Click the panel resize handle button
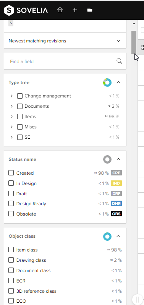The image size is (144, 305). (138, 300)
